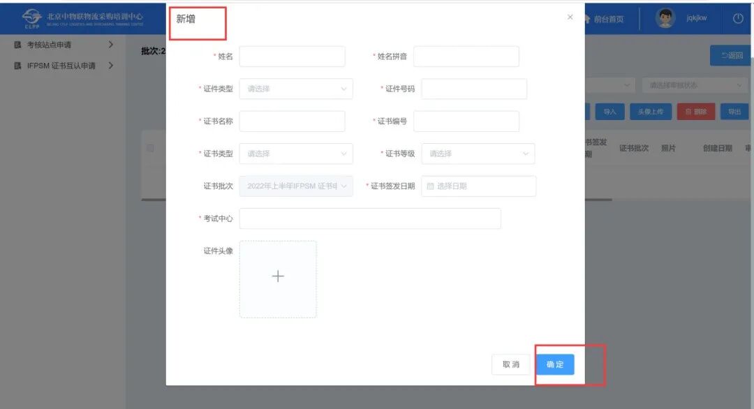Confirm the form with 确定 button

pos(555,364)
